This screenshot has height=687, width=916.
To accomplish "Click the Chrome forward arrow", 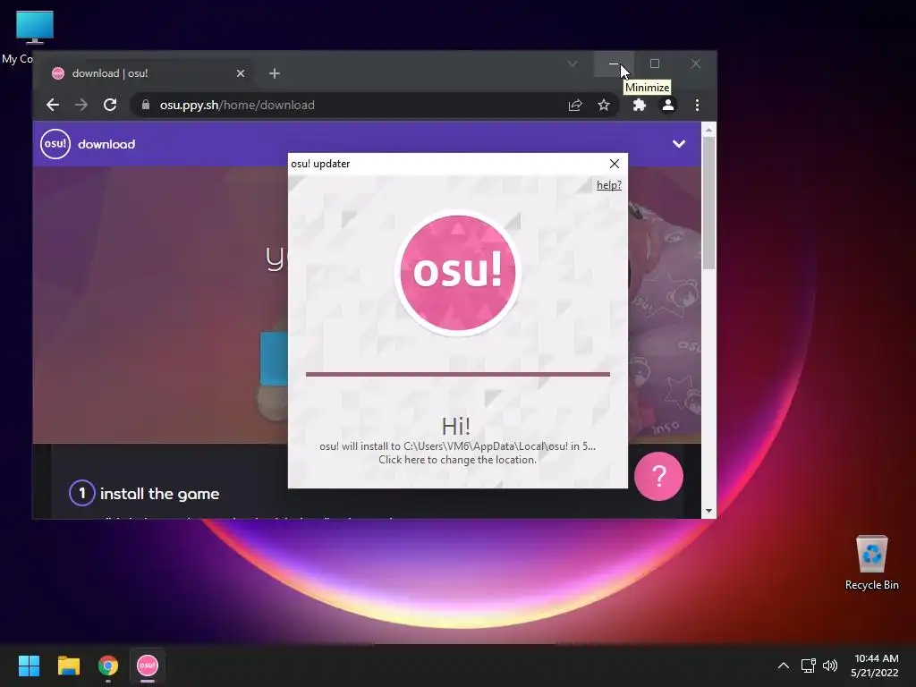I will tap(81, 106).
